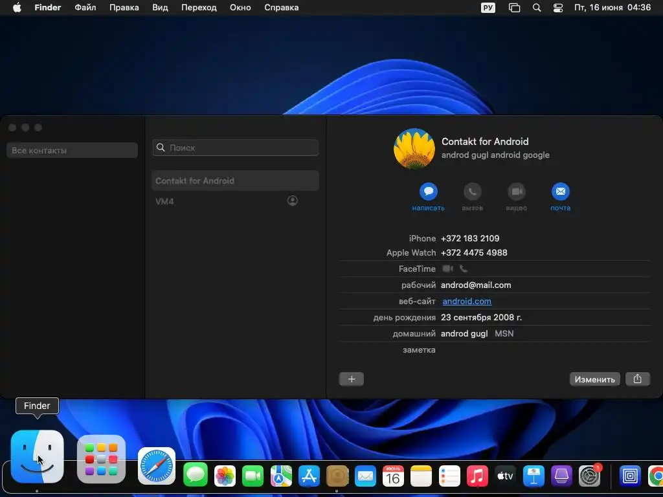Click the mail (почта) envelope icon
The width and height of the screenshot is (663, 497).
tap(560, 192)
